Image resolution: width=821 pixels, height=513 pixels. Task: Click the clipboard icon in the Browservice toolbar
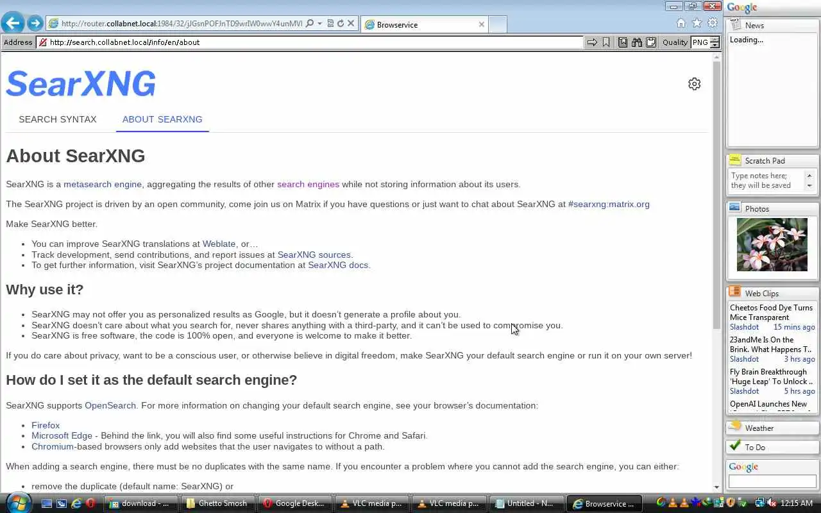(x=651, y=42)
